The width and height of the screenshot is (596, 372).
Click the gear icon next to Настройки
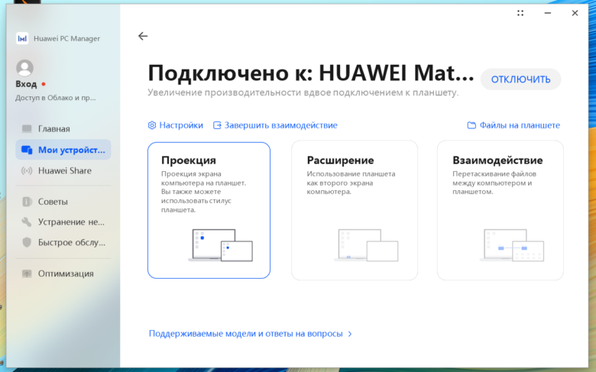[152, 125]
